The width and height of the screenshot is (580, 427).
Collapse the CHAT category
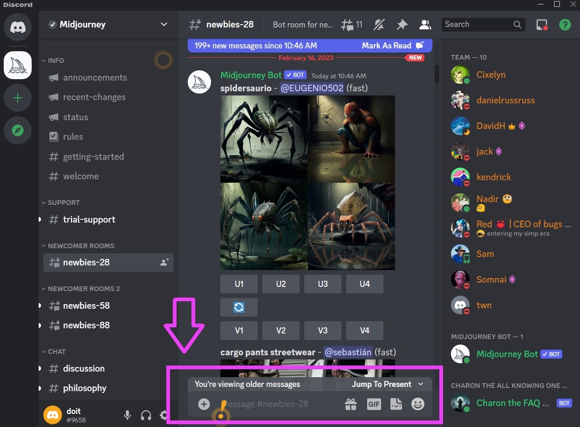pos(54,352)
